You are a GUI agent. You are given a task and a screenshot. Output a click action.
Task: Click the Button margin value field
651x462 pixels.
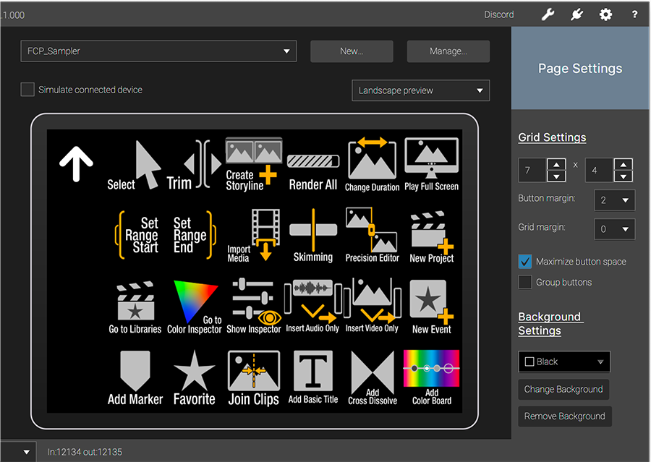614,200
